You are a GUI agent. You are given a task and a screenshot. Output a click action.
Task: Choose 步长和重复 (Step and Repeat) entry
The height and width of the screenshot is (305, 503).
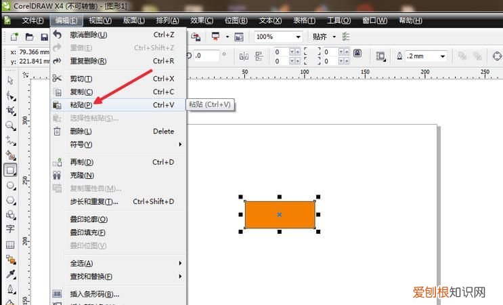pyautogui.click(x=94, y=201)
